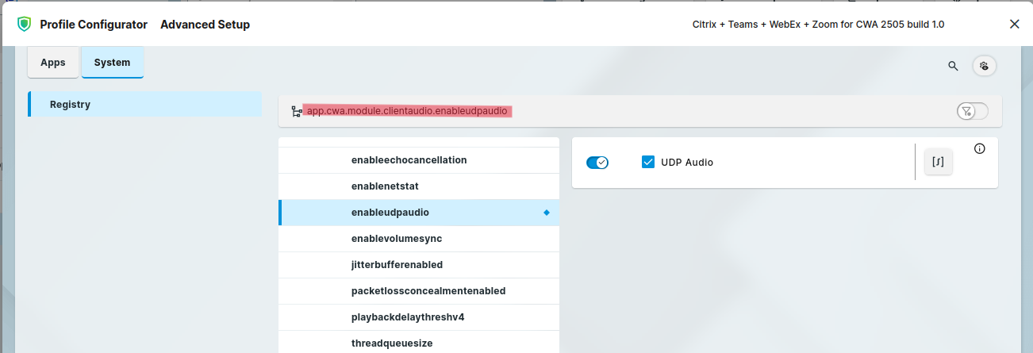Image resolution: width=1033 pixels, height=353 pixels.
Task: Uncheck the UDP Audio checkbox
Action: tap(647, 163)
